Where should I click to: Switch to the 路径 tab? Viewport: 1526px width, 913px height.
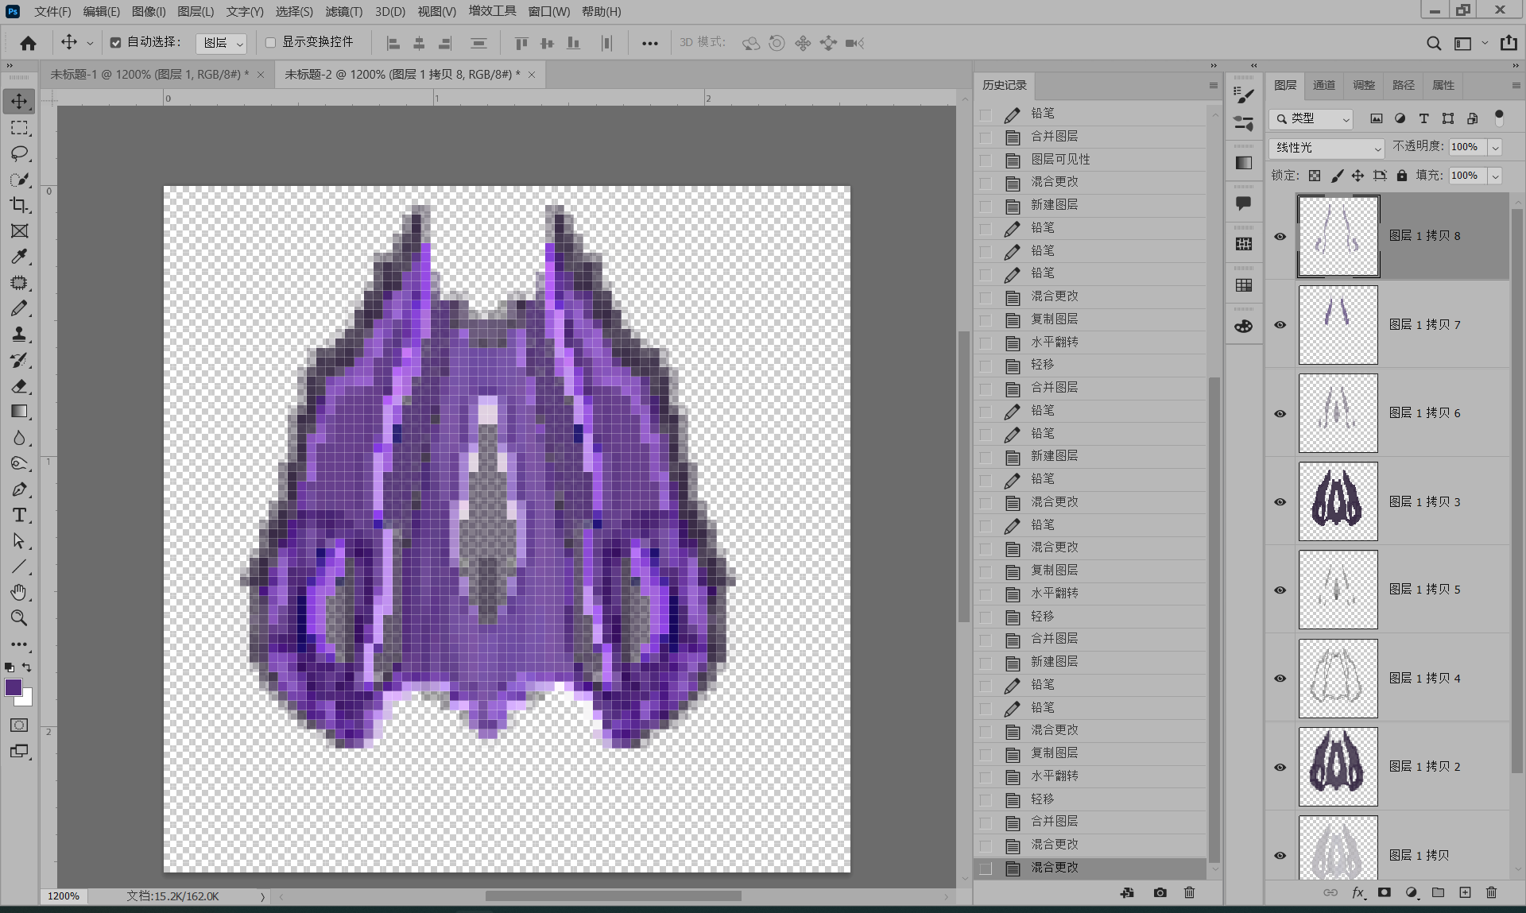(x=1404, y=85)
